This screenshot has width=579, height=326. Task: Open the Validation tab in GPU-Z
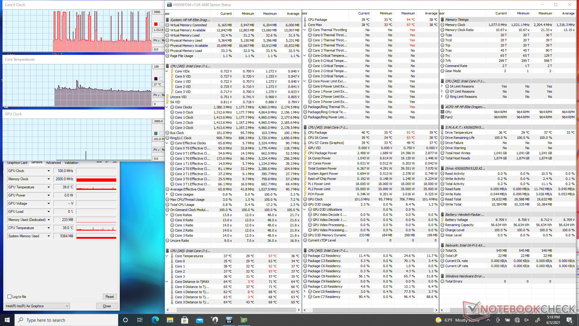tap(71, 163)
